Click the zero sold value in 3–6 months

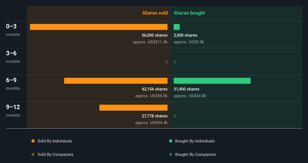pyautogui.click(x=166, y=62)
